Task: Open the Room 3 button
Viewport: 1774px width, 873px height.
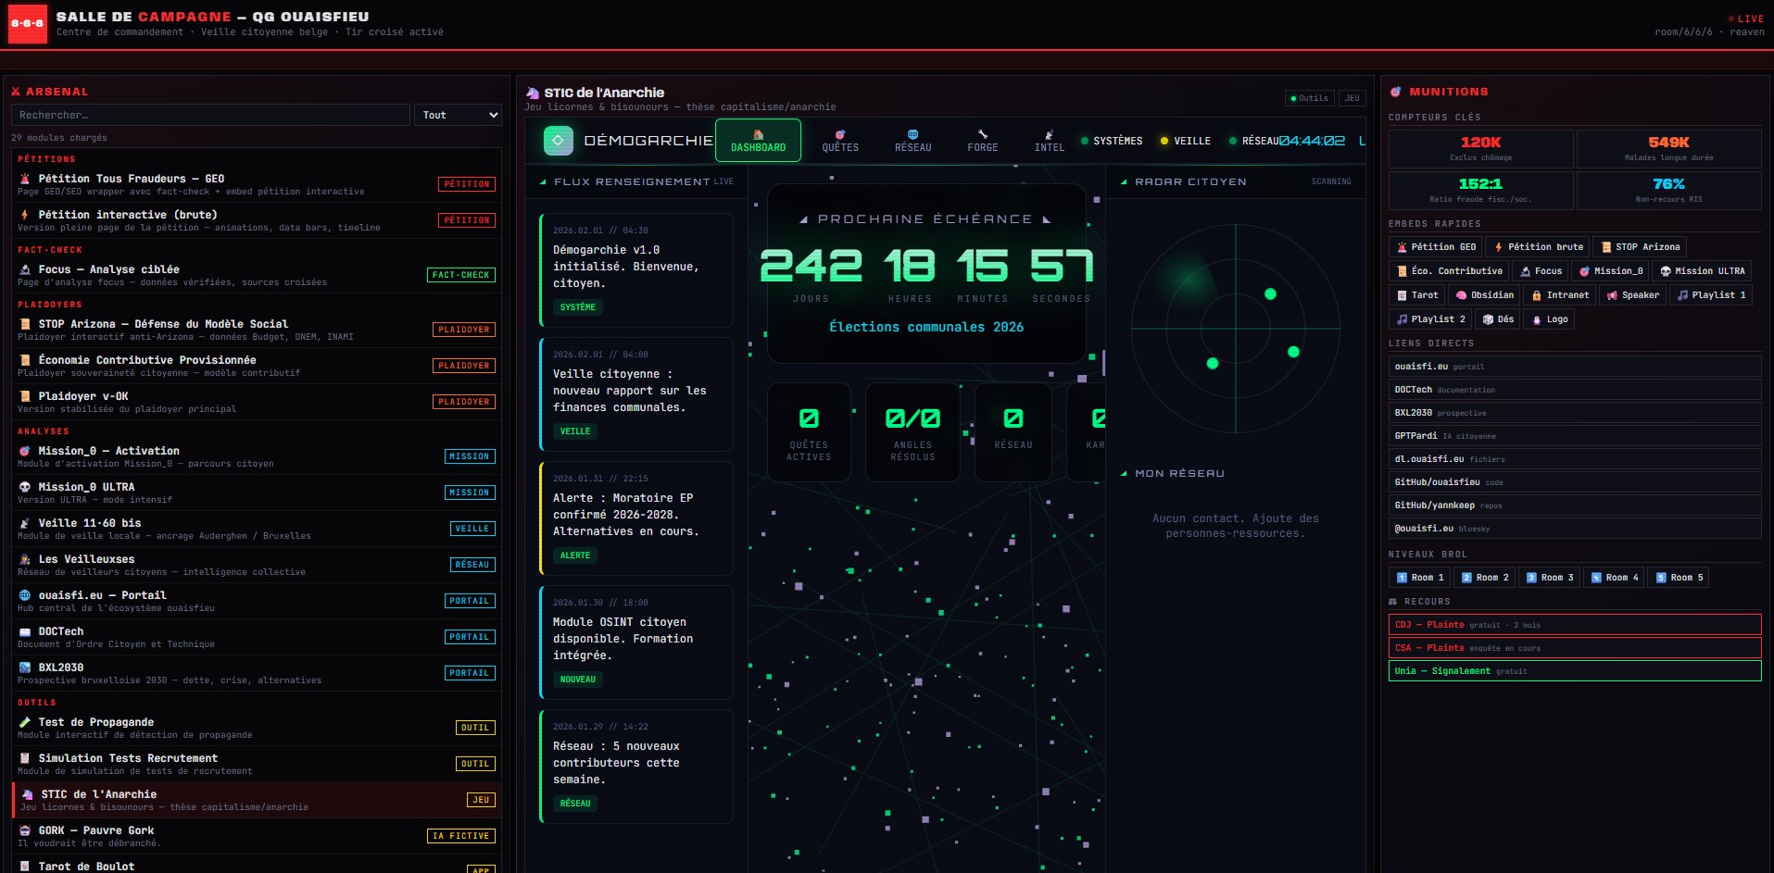Action: point(1549,578)
